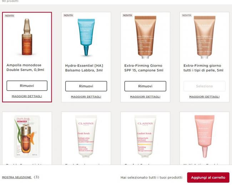232x185 pixels.
Task: Click Seleziona under Extra-Firming giorno tutti i tipi
Action: point(205,86)
